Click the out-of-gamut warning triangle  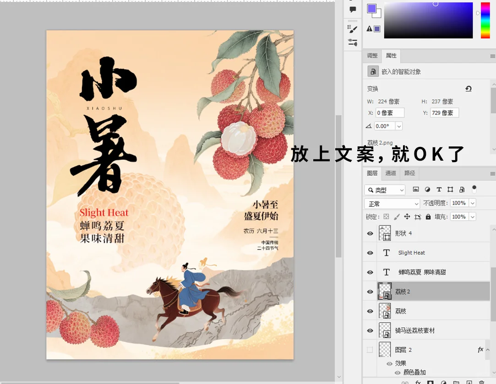click(369, 29)
